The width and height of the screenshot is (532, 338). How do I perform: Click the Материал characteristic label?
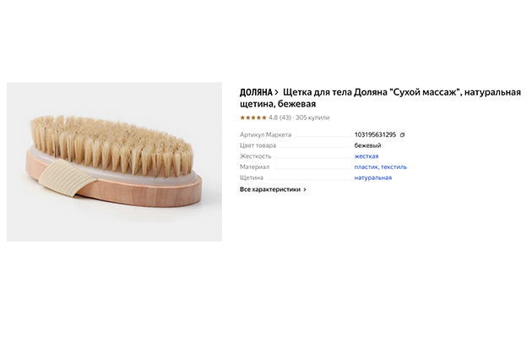254,167
